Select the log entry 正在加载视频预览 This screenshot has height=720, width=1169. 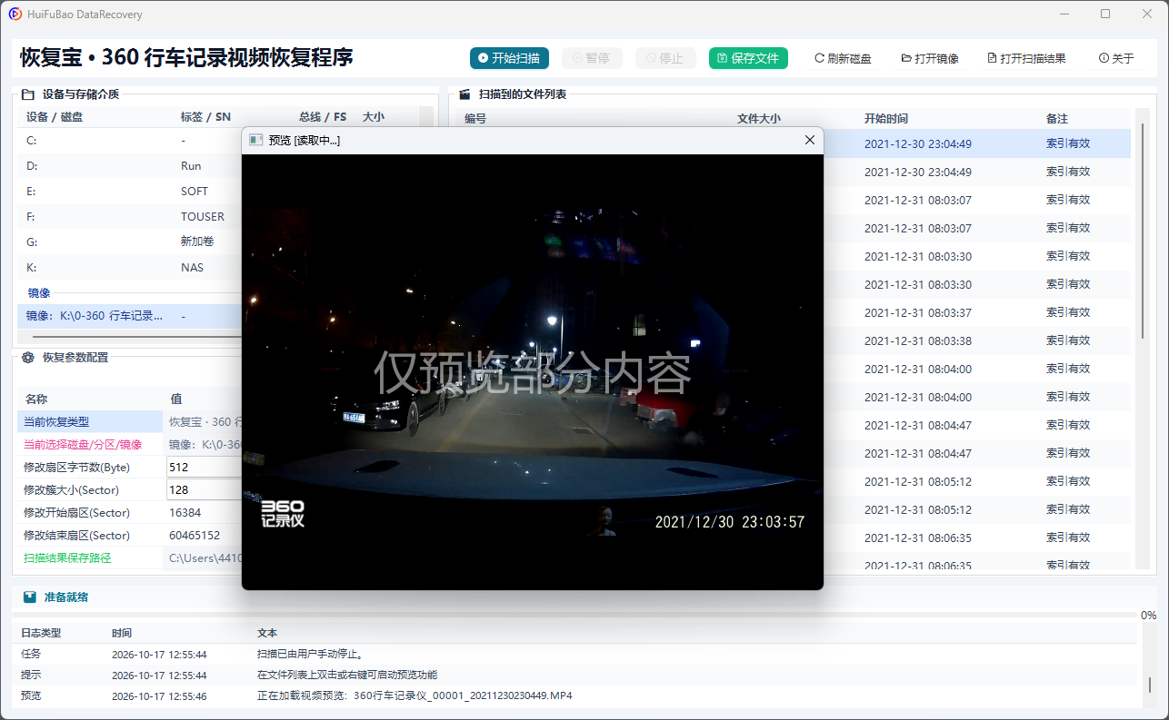tap(575, 695)
